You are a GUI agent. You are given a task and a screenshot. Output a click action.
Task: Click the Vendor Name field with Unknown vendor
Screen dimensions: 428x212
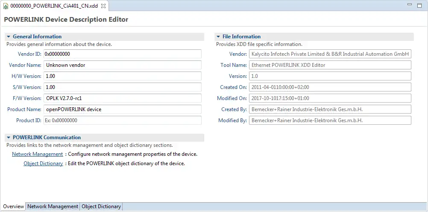(123, 65)
